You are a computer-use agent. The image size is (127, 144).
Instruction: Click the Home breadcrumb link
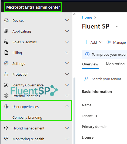click(x=87, y=17)
